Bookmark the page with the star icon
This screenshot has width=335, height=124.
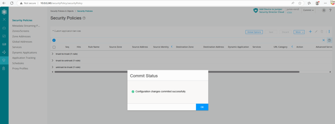tap(300, 3)
